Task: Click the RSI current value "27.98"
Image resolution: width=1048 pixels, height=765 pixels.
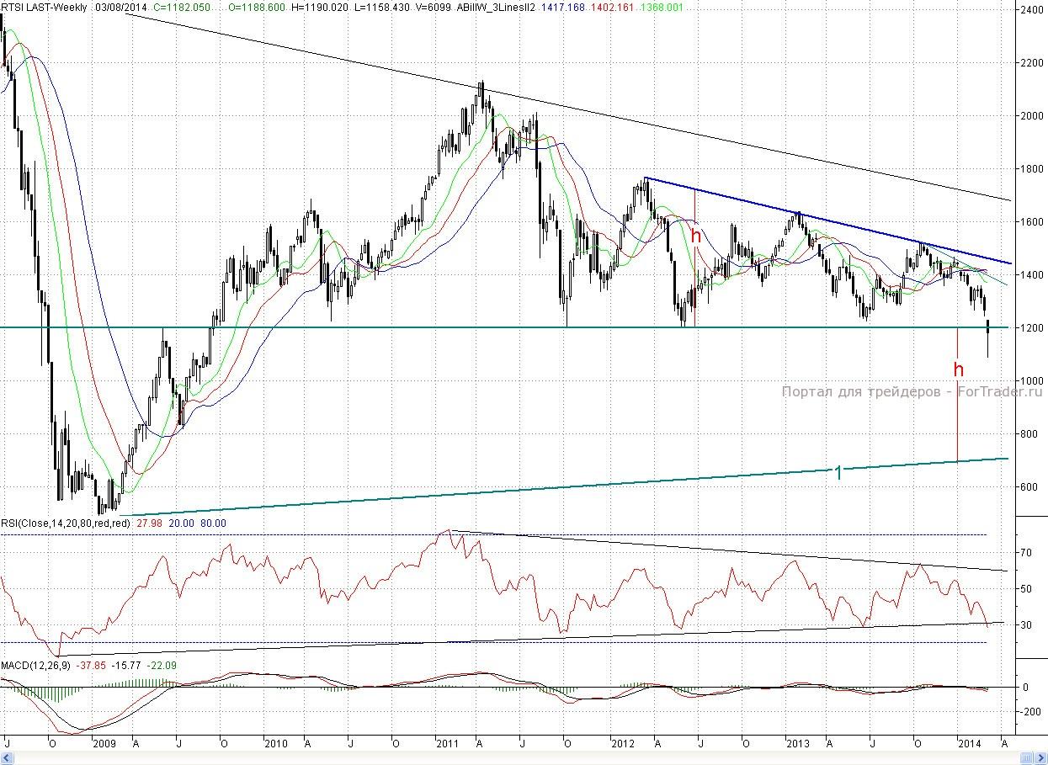Action: tap(149, 523)
